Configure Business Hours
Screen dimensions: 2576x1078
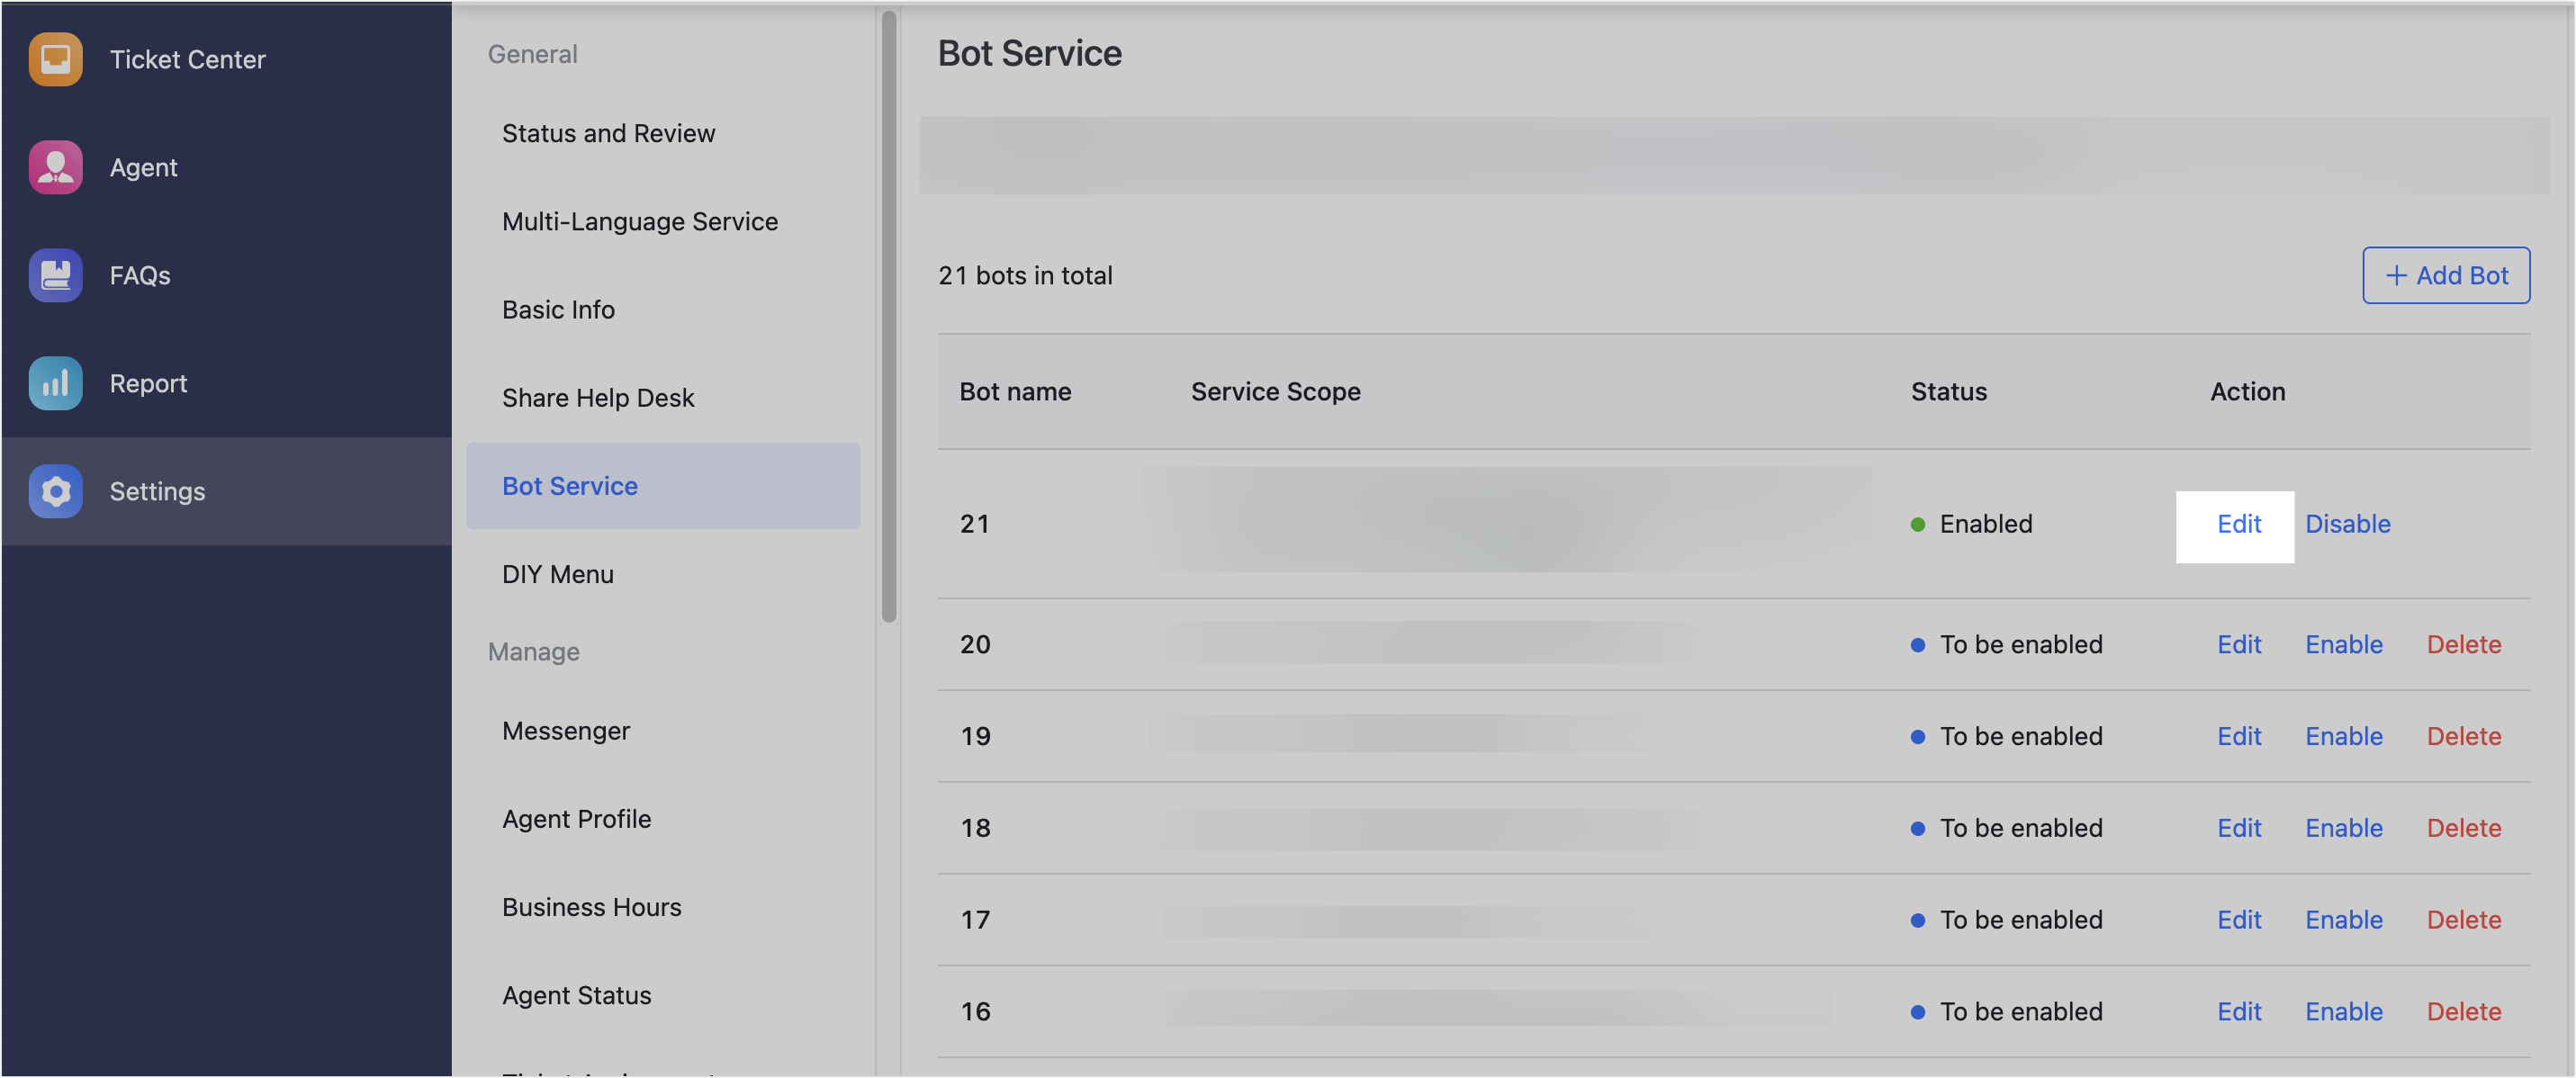pos(591,906)
